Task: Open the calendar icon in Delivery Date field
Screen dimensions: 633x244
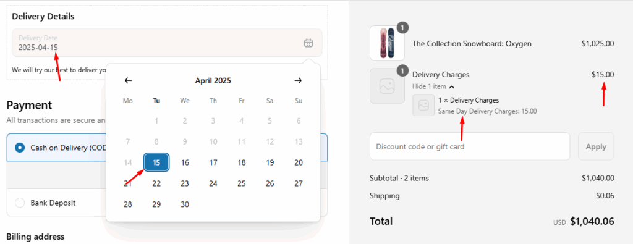Action: (x=308, y=43)
